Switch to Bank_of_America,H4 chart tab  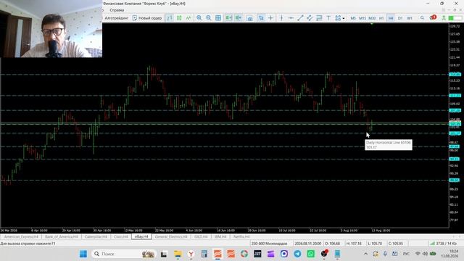coord(62,237)
